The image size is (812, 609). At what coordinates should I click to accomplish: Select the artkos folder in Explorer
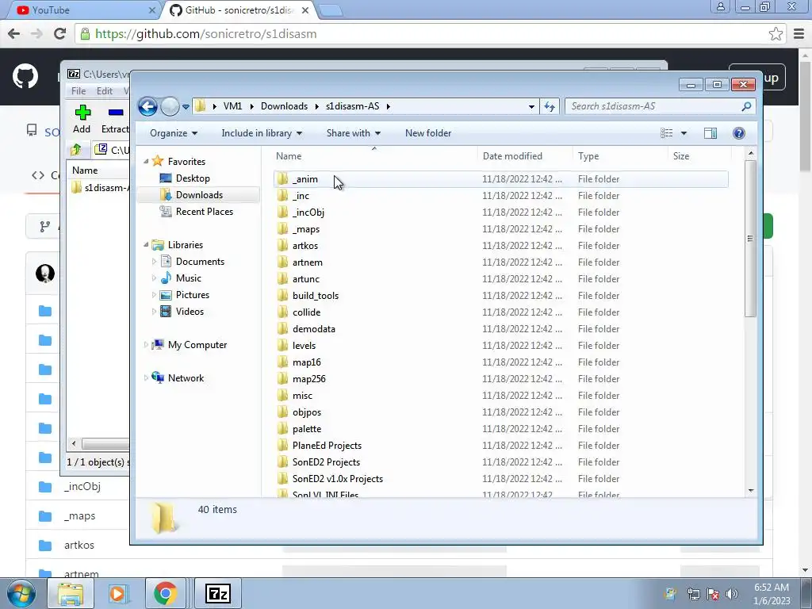pos(305,246)
